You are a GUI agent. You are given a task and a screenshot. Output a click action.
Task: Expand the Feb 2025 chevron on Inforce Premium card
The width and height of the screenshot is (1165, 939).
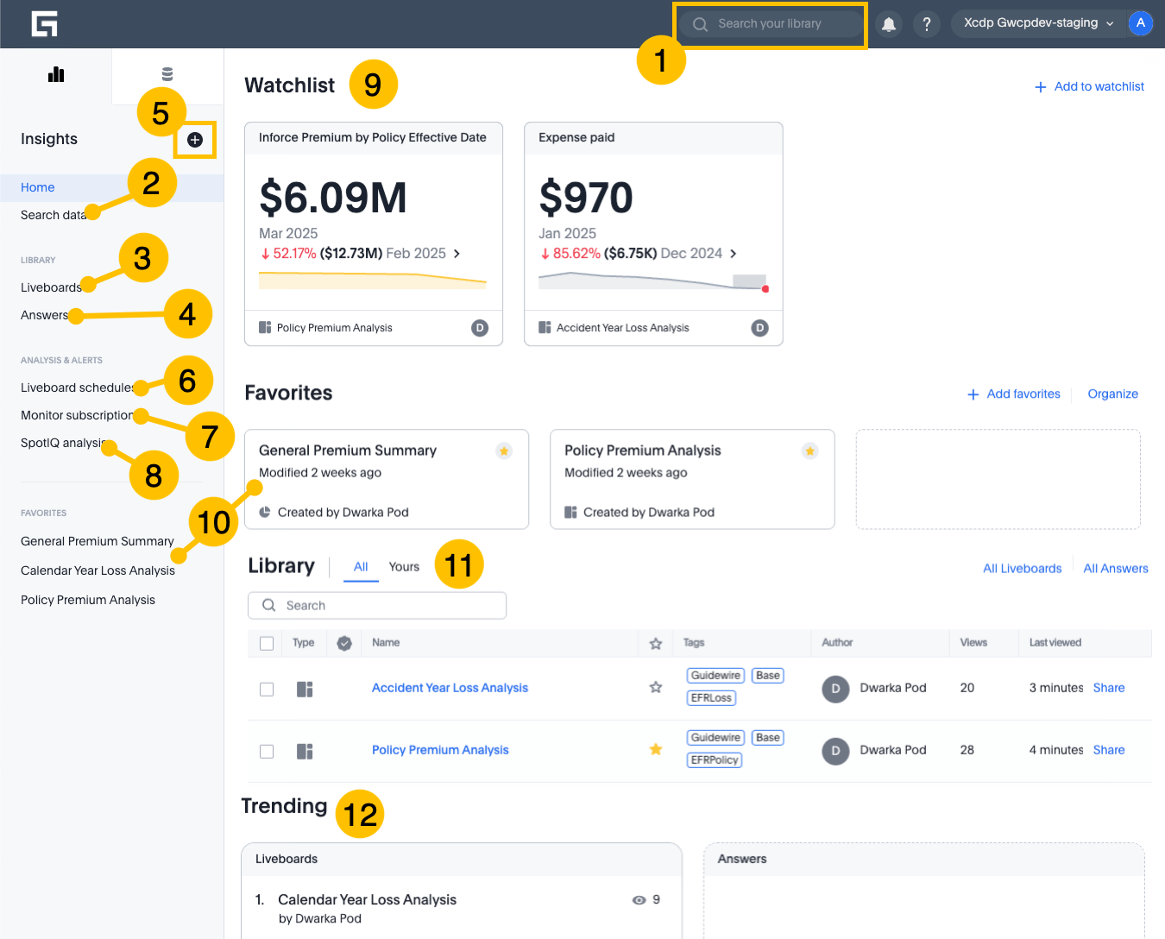(x=458, y=254)
